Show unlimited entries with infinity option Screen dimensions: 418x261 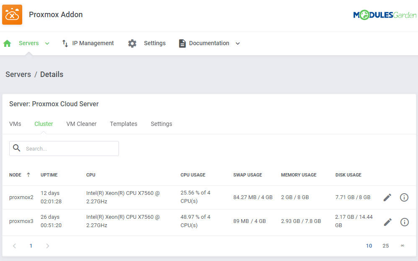(403, 246)
